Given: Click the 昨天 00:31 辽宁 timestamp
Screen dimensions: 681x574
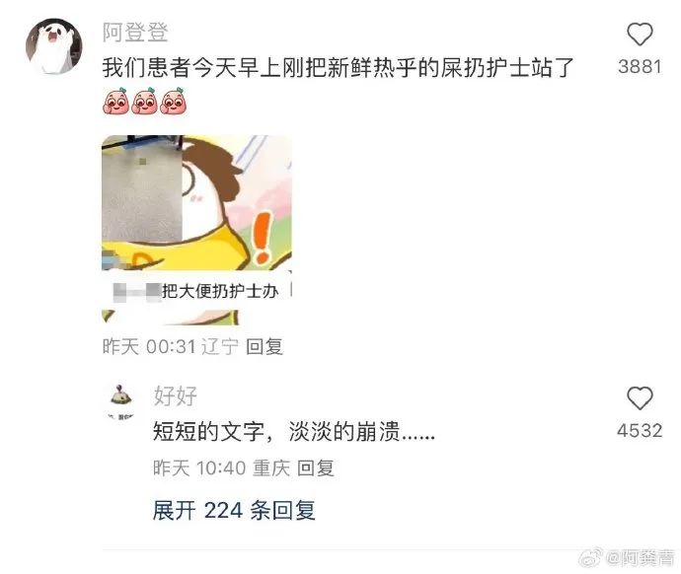Looking at the screenshot, I should coord(171,346).
